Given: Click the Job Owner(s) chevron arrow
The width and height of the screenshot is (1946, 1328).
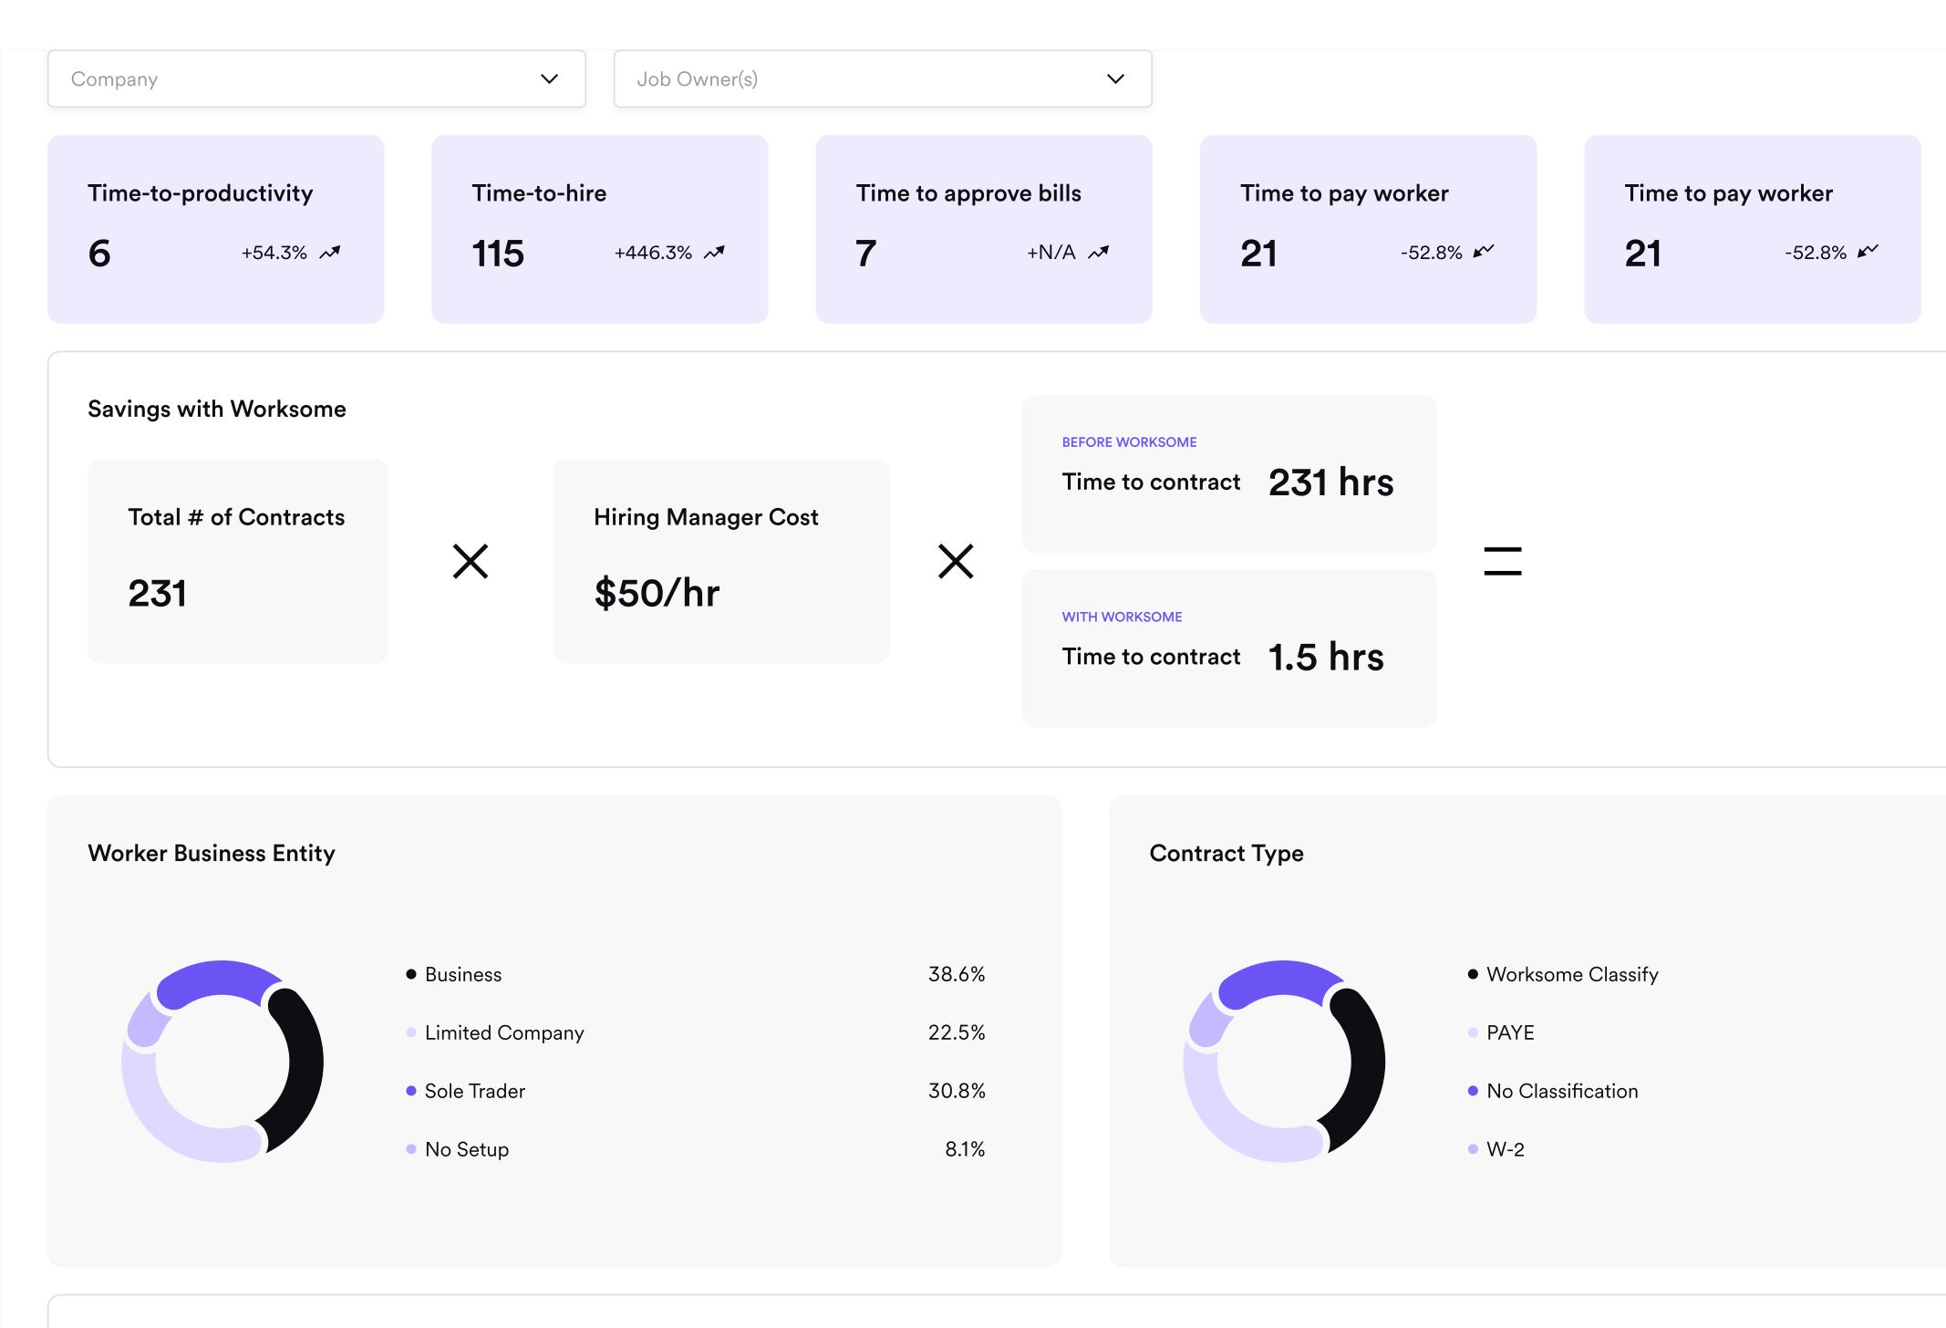Looking at the screenshot, I should click(x=1115, y=79).
